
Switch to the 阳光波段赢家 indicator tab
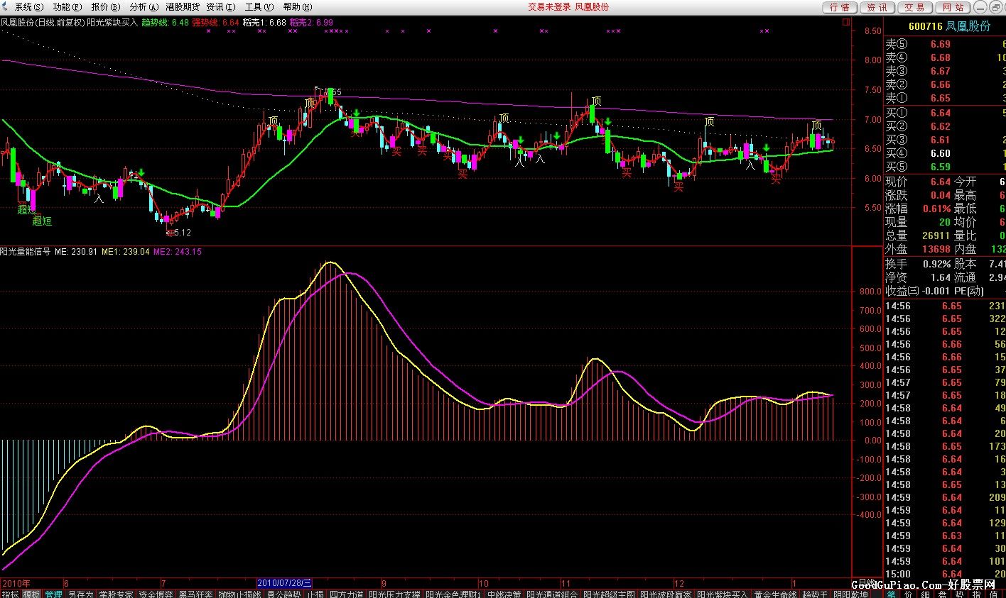coord(666,594)
